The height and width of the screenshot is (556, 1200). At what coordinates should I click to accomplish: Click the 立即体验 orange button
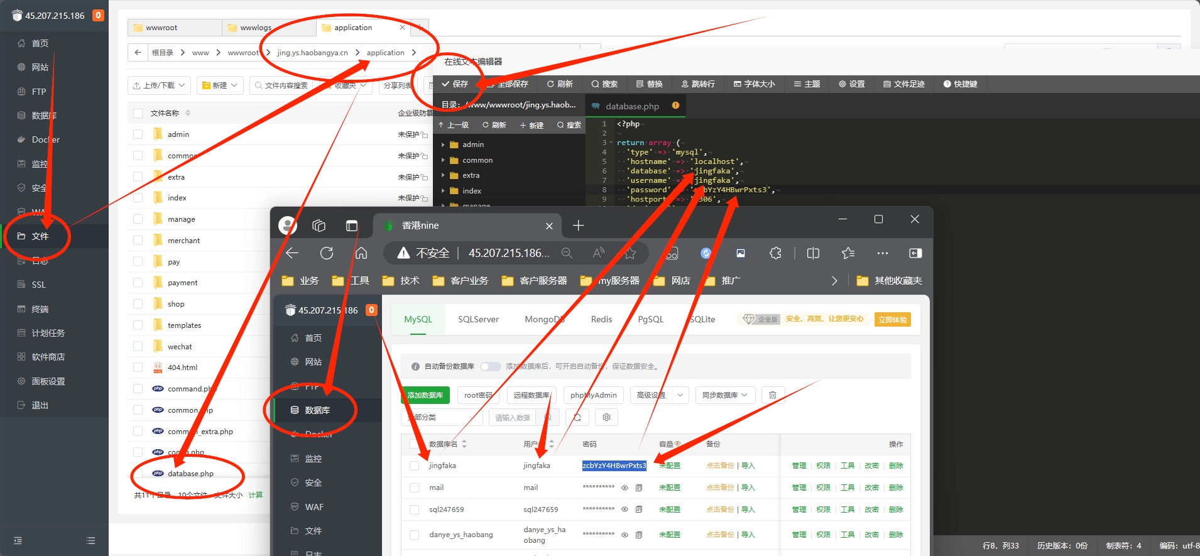[893, 320]
